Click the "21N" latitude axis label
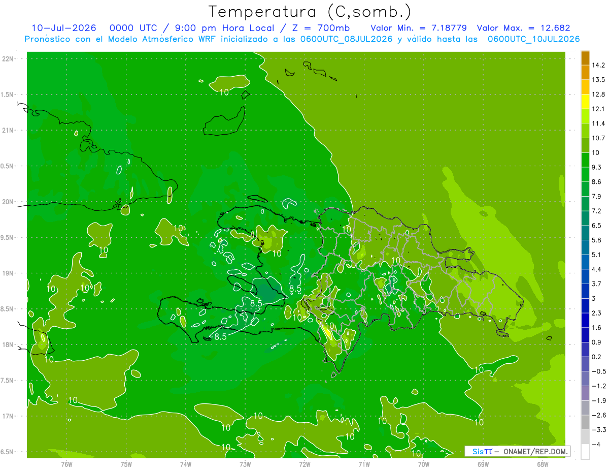Image resolution: width=609 pixels, height=471 pixels. click(8, 131)
